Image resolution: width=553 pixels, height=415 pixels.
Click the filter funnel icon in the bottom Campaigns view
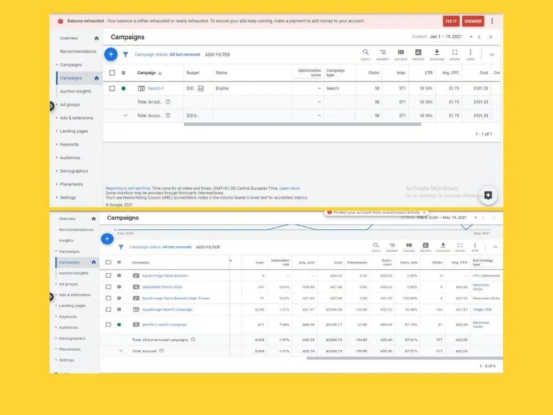pos(121,247)
